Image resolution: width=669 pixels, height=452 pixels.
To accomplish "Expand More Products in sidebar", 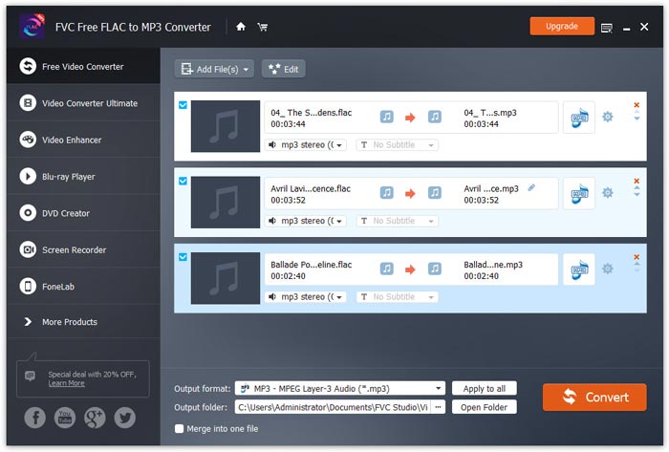I will pyautogui.click(x=84, y=322).
